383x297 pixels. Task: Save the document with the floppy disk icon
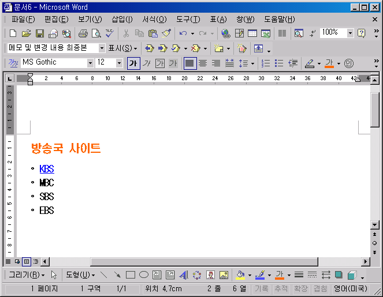point(40,33)
